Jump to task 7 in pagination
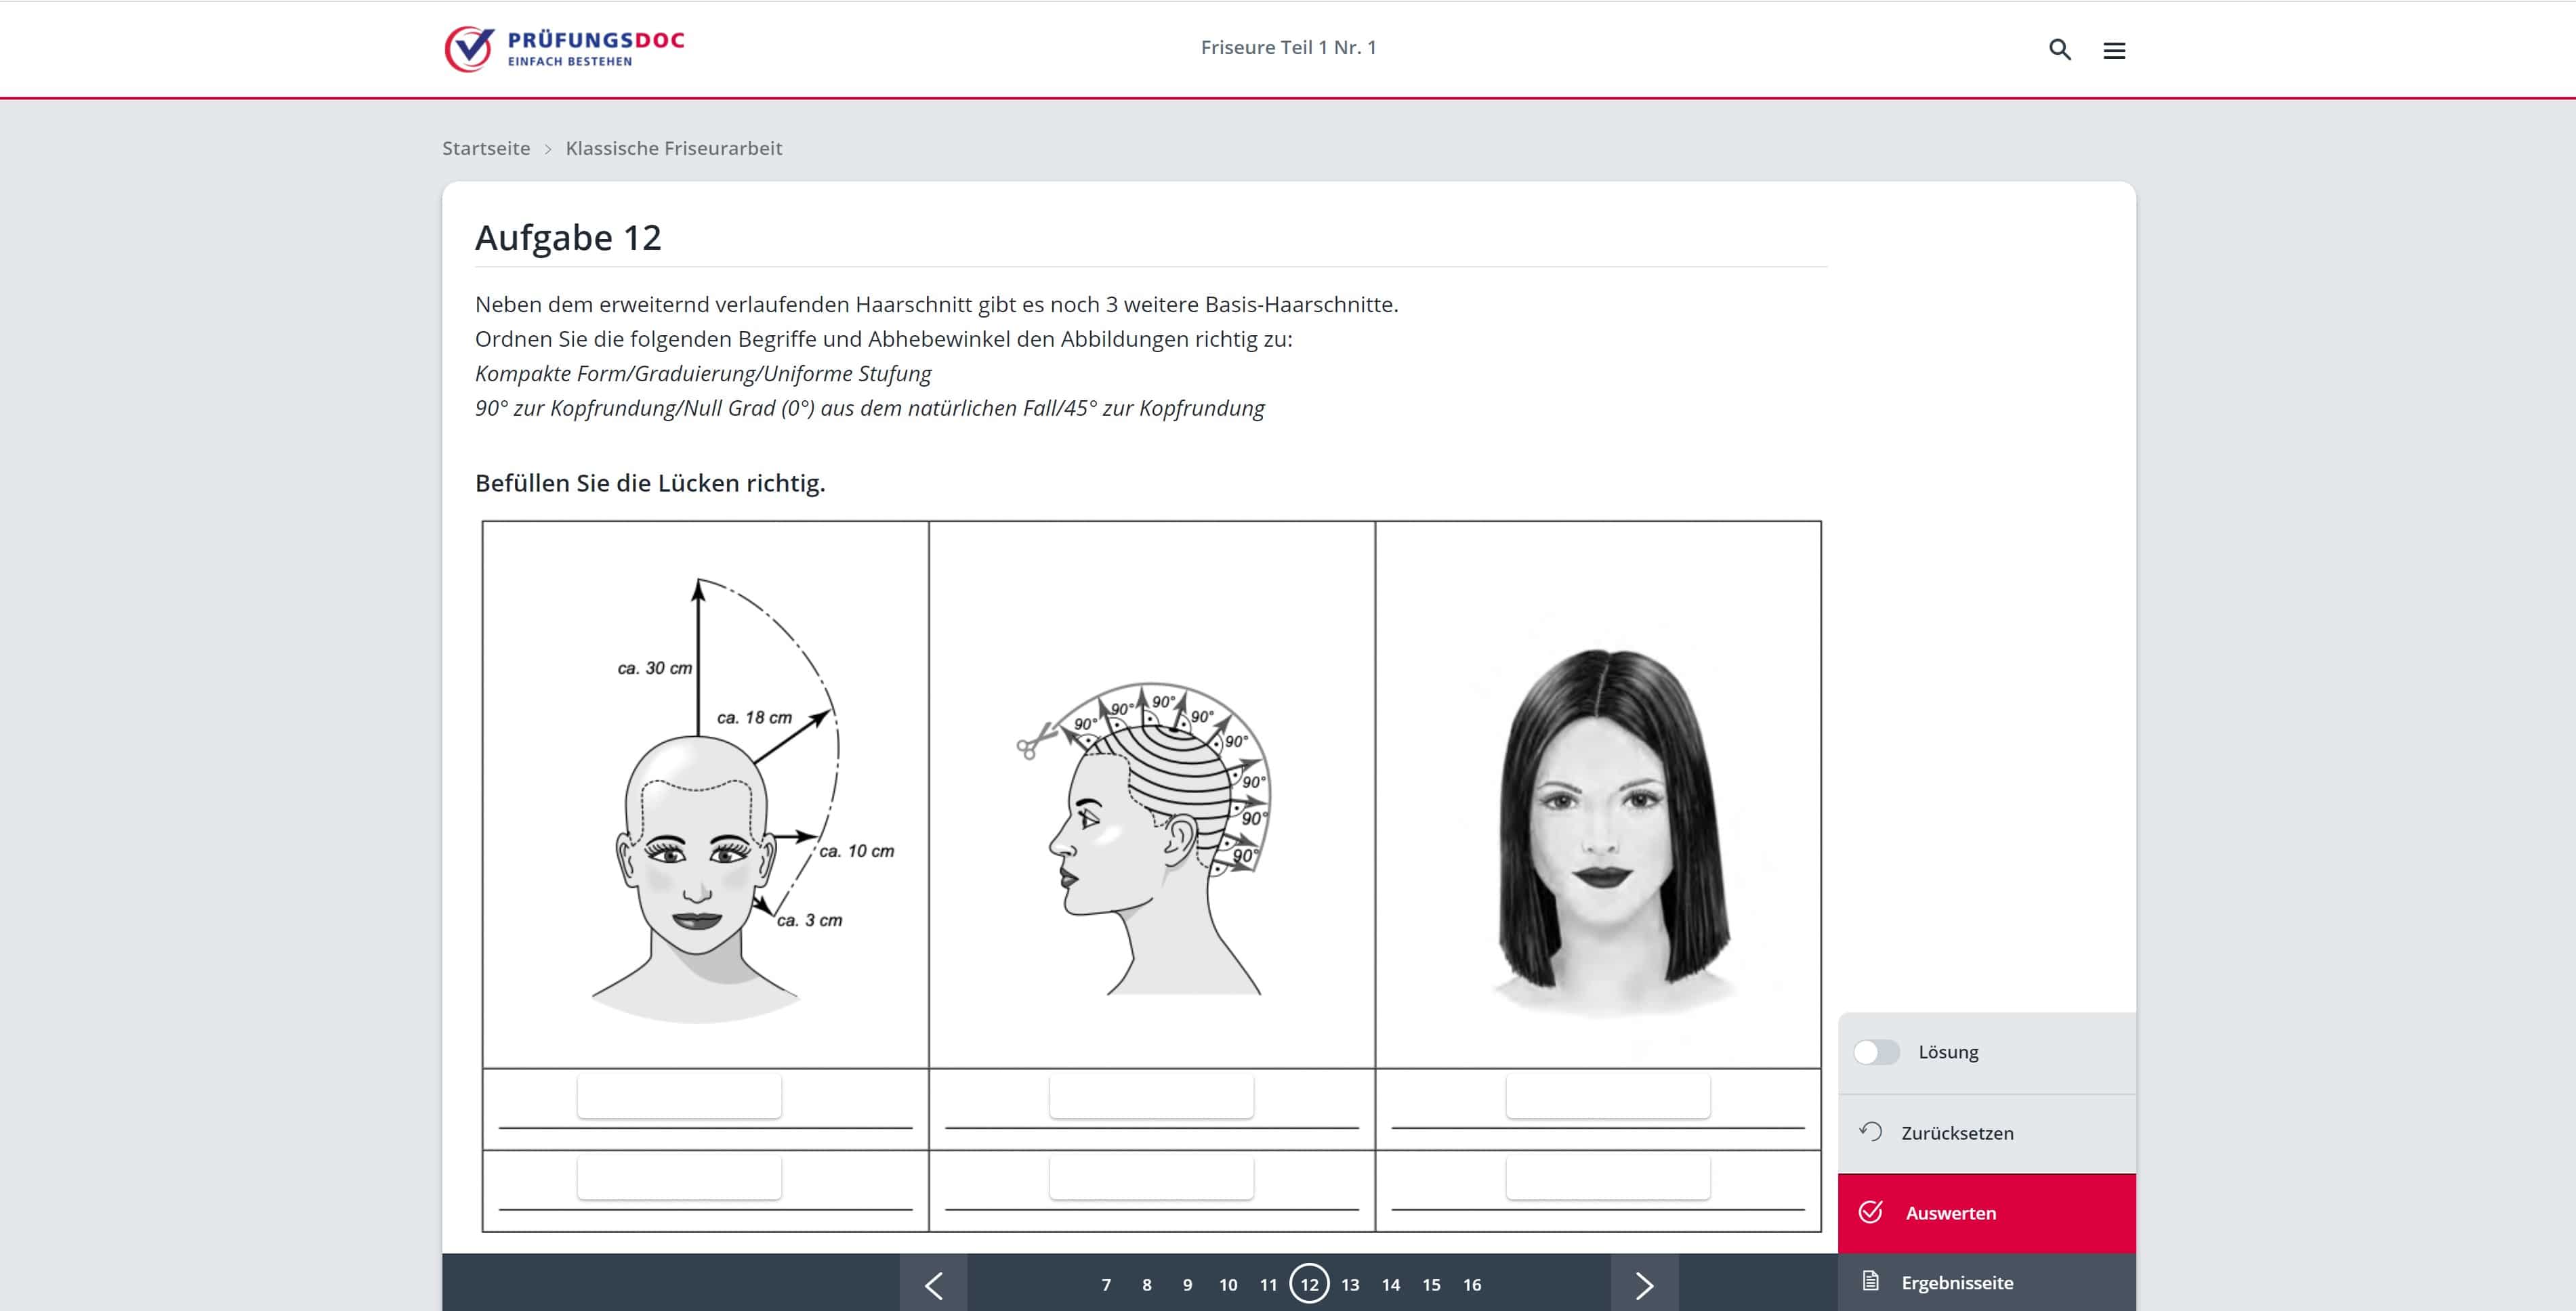Viewport: 2576px width, 1311px height. tap(1106, 1285)
